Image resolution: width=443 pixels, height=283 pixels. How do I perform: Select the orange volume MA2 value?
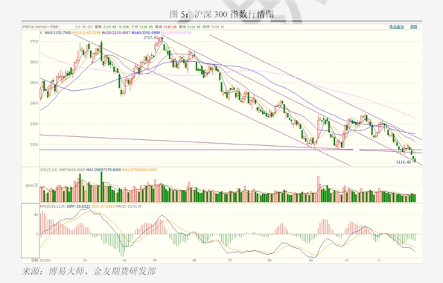(x=139, y=170)
